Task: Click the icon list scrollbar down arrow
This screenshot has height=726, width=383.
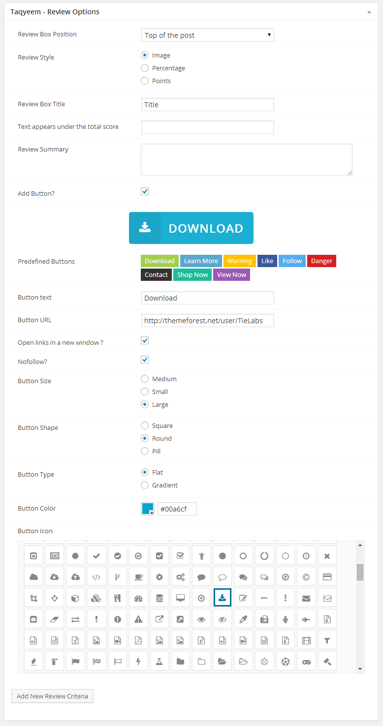Action: coord(360,669)
